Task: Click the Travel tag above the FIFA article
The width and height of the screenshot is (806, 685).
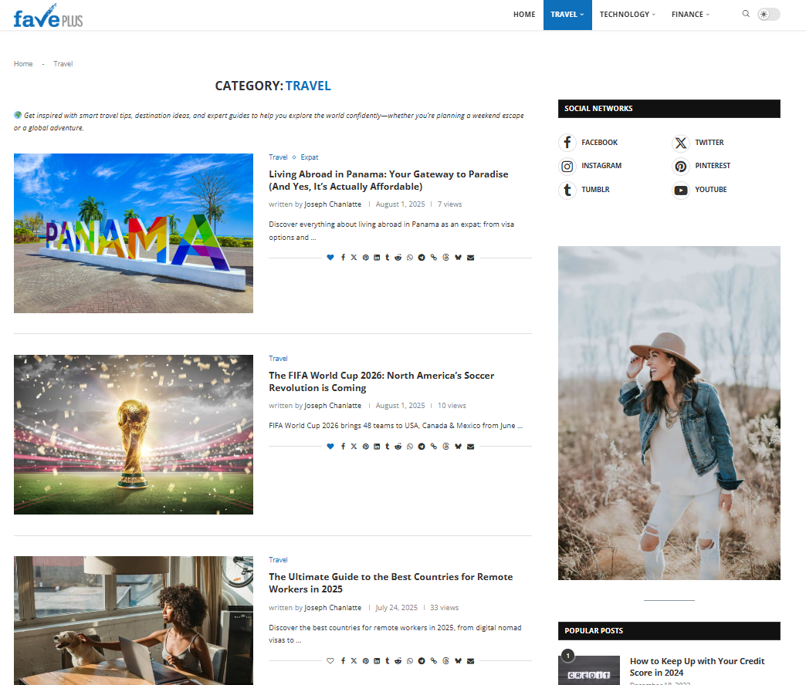Action: point(278,359)
